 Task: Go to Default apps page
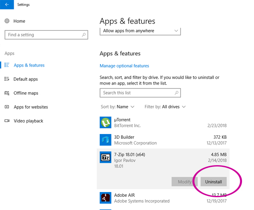click(26, 79)
